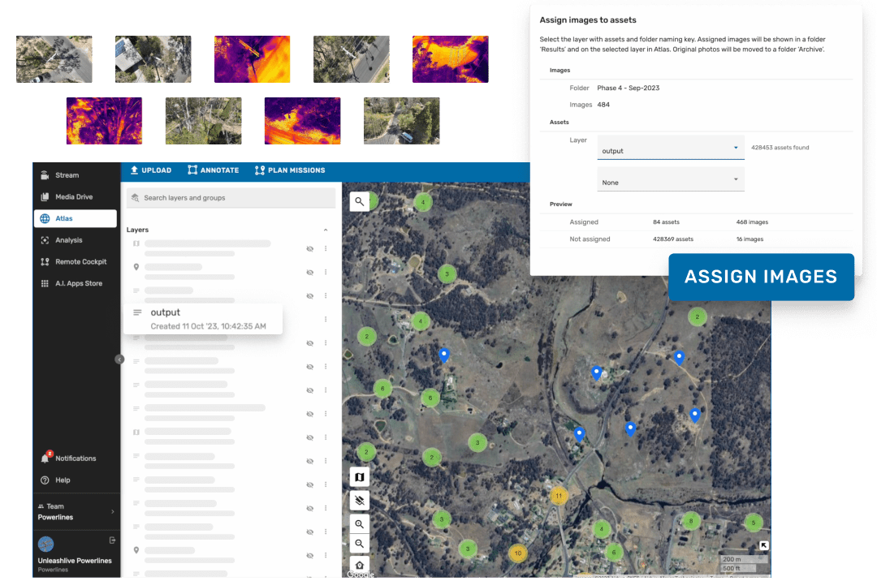Toggle marker visibility with the crossed-eye map control

tap(360, 501)
